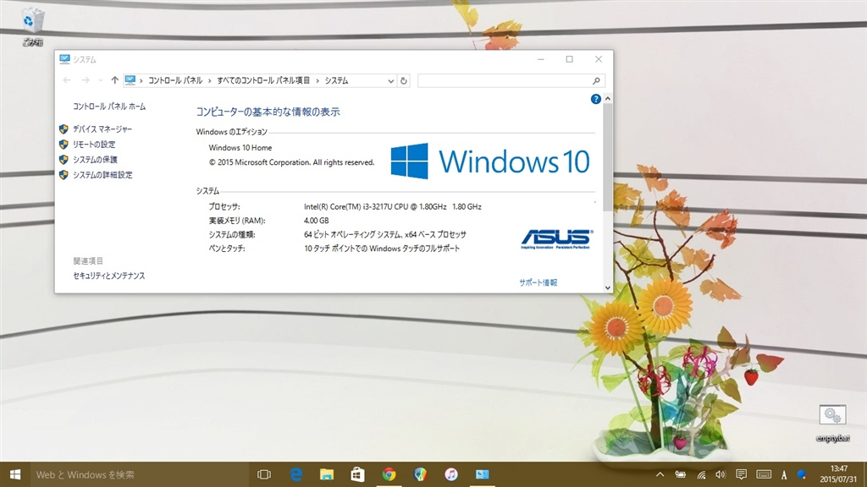Image resolution: width=867 pixels, height=487 pixels.
Task: Click the IME input mode A indicator
Action: tap(784, 475)
